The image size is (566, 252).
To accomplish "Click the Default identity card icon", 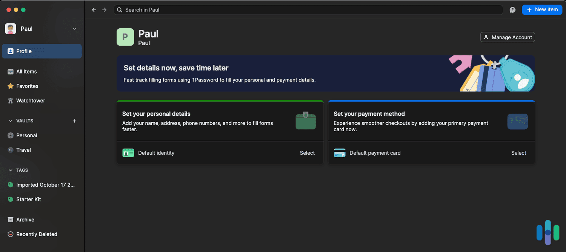I will click(x=128, y=153).
